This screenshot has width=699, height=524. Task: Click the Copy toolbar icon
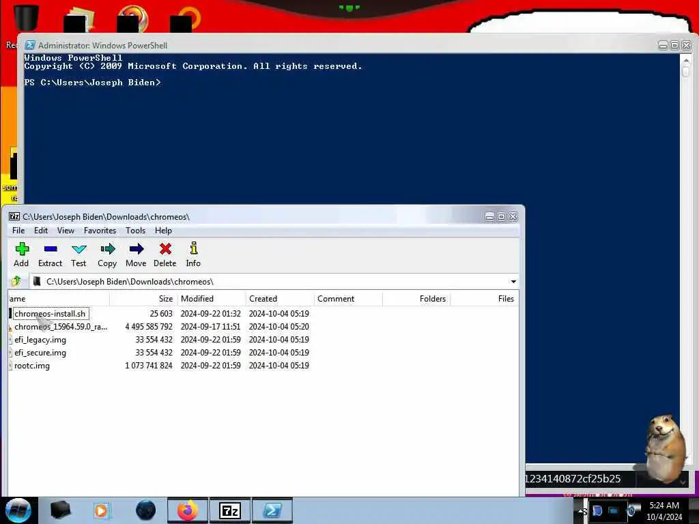(107, 255)
